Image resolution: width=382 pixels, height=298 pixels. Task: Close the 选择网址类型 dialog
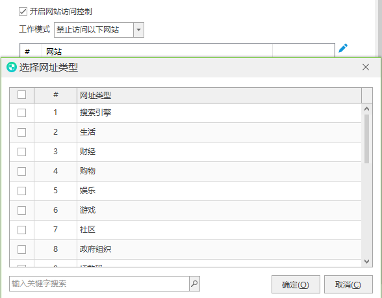pos(365,67)
